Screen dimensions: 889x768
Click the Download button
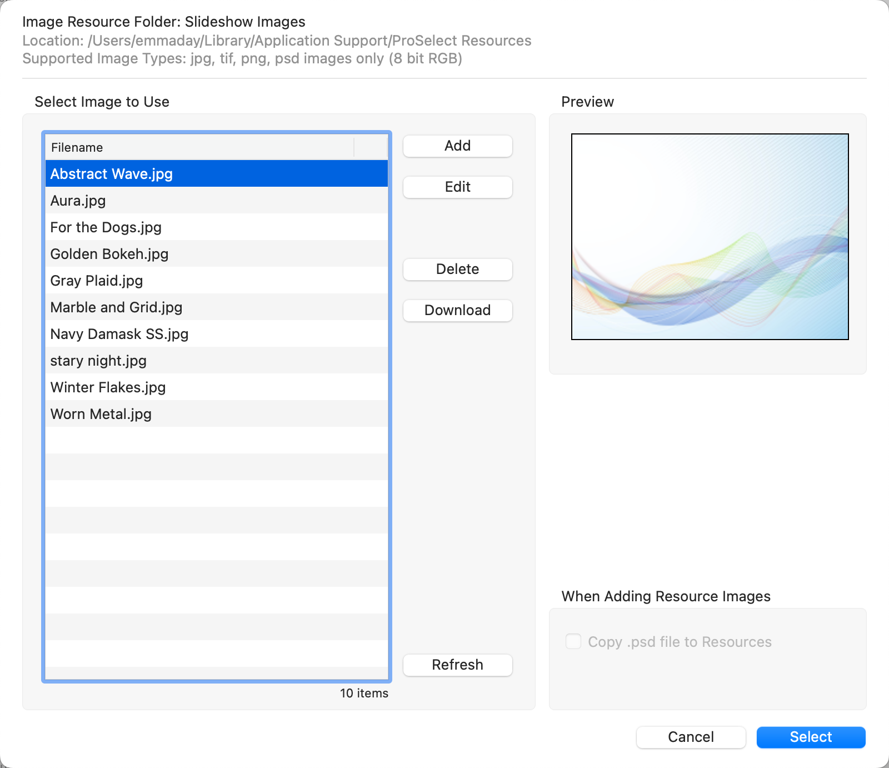point(457,311)
